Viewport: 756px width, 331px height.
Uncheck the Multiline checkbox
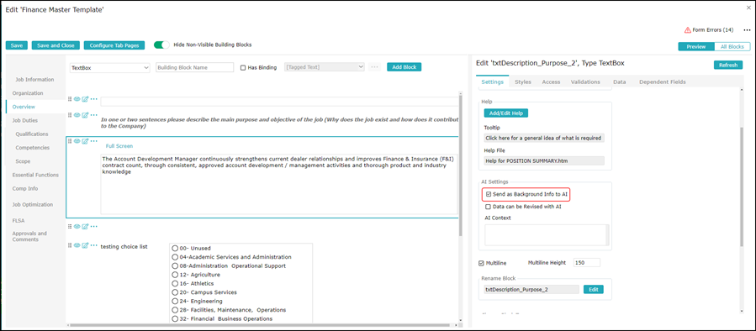481,263
